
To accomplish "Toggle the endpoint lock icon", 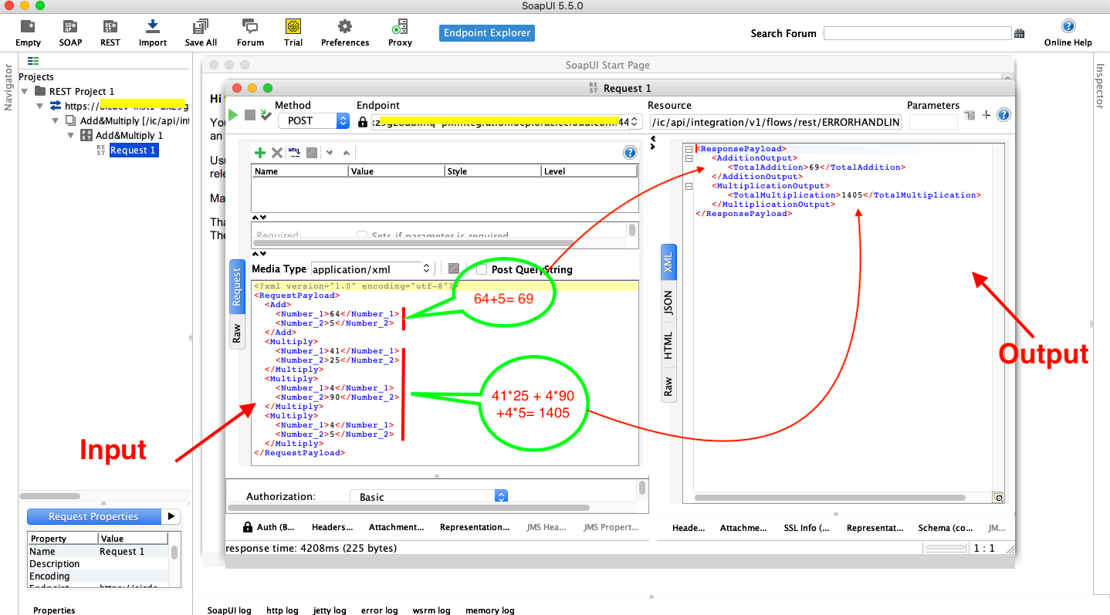I will (362, 122).
